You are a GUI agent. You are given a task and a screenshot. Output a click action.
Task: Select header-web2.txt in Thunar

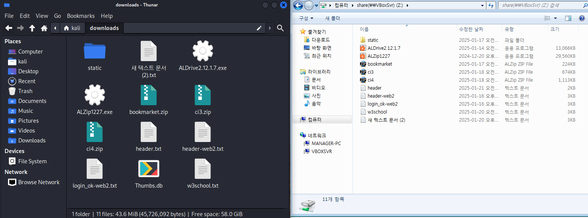pyautogui.click(x=203, y=136)
